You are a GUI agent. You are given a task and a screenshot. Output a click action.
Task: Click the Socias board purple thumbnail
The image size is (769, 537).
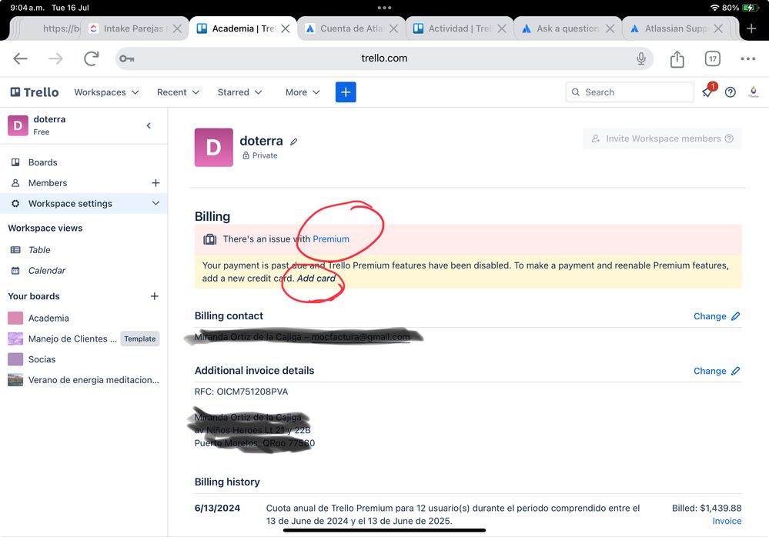(x=15, y=359)
